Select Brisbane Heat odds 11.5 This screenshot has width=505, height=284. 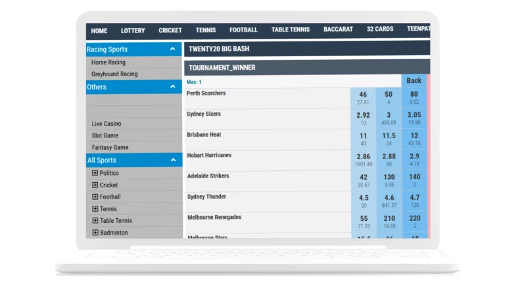389,139
